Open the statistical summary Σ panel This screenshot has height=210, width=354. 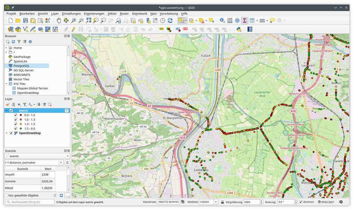245,20
